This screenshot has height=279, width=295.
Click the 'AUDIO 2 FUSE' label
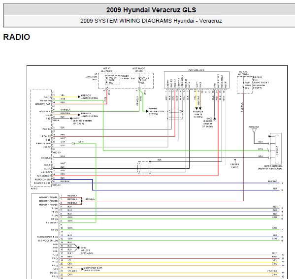pos(144,79)
